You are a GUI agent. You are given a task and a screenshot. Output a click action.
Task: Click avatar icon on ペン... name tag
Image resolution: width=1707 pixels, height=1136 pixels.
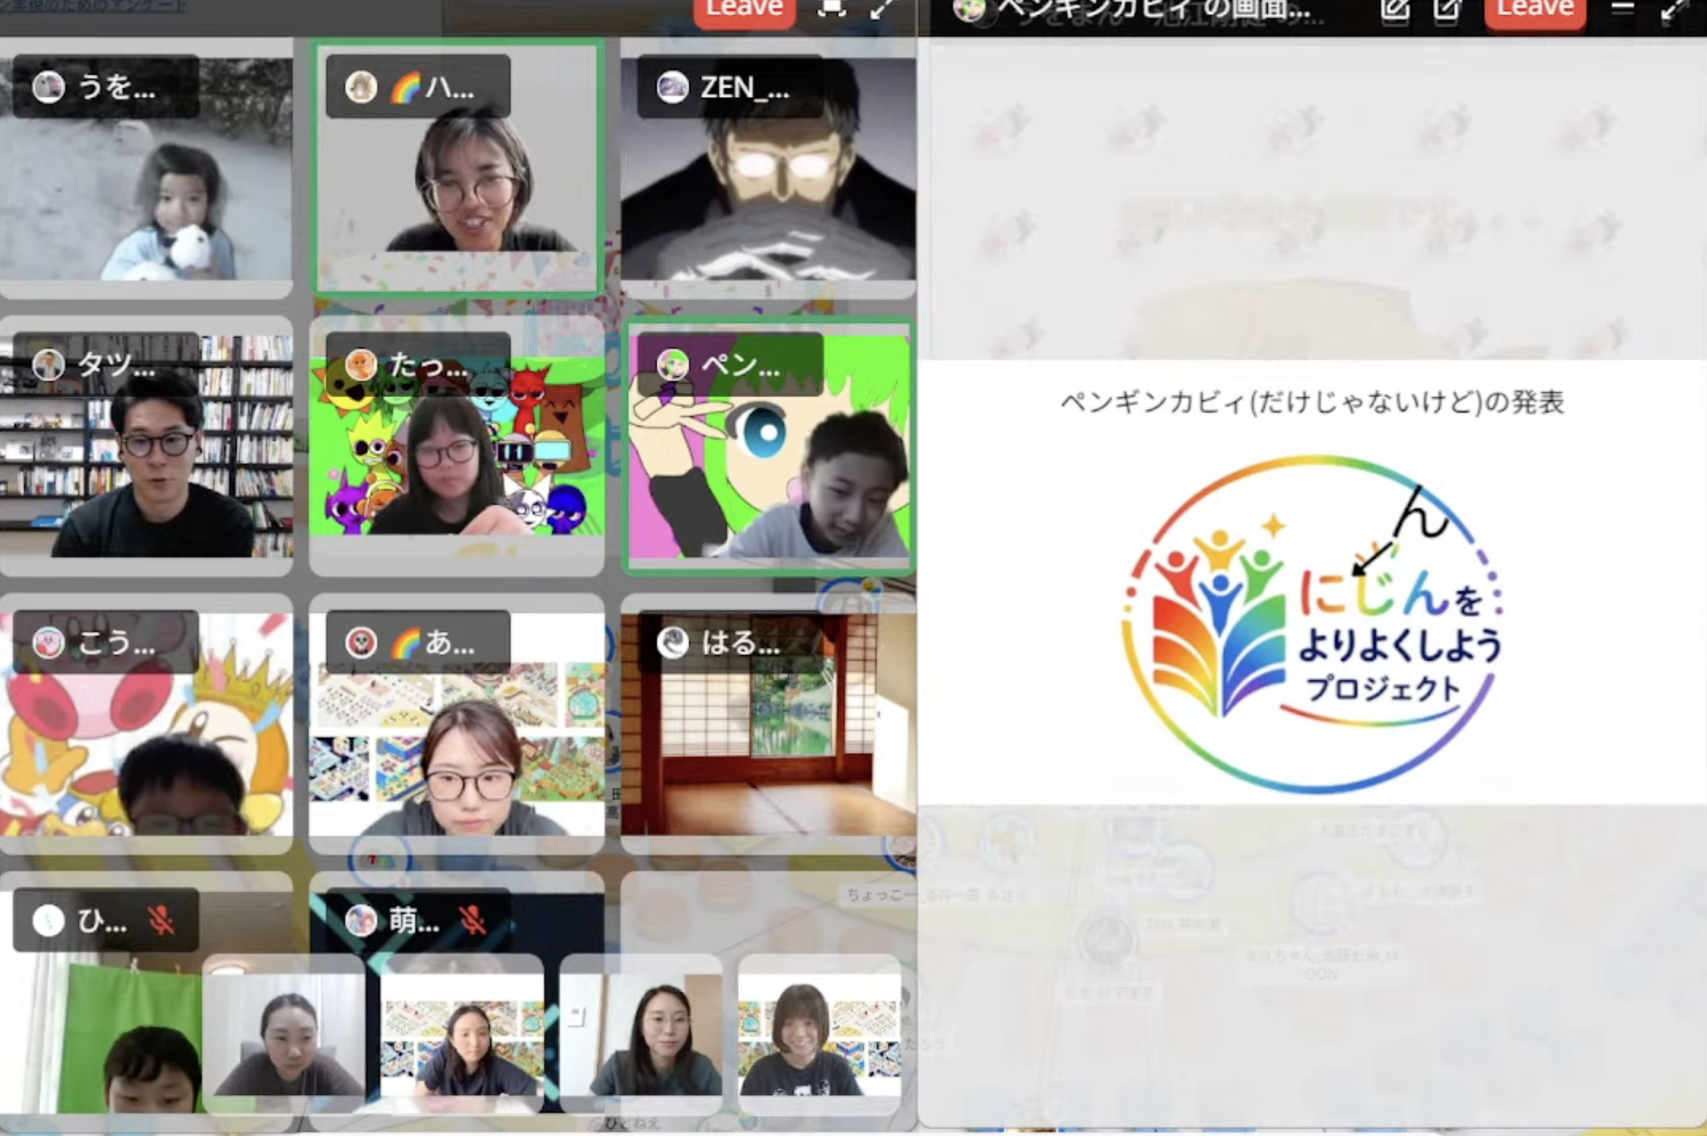point(672,365)
